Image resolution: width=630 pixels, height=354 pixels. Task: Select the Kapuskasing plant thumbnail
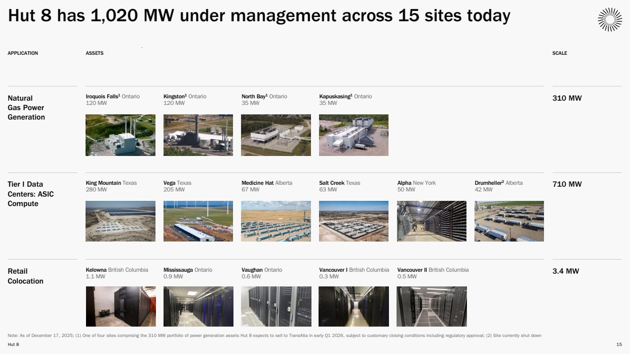click(354, 135)
